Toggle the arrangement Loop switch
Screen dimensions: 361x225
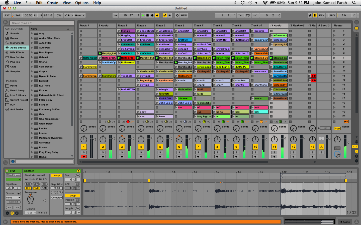[248, 15]
